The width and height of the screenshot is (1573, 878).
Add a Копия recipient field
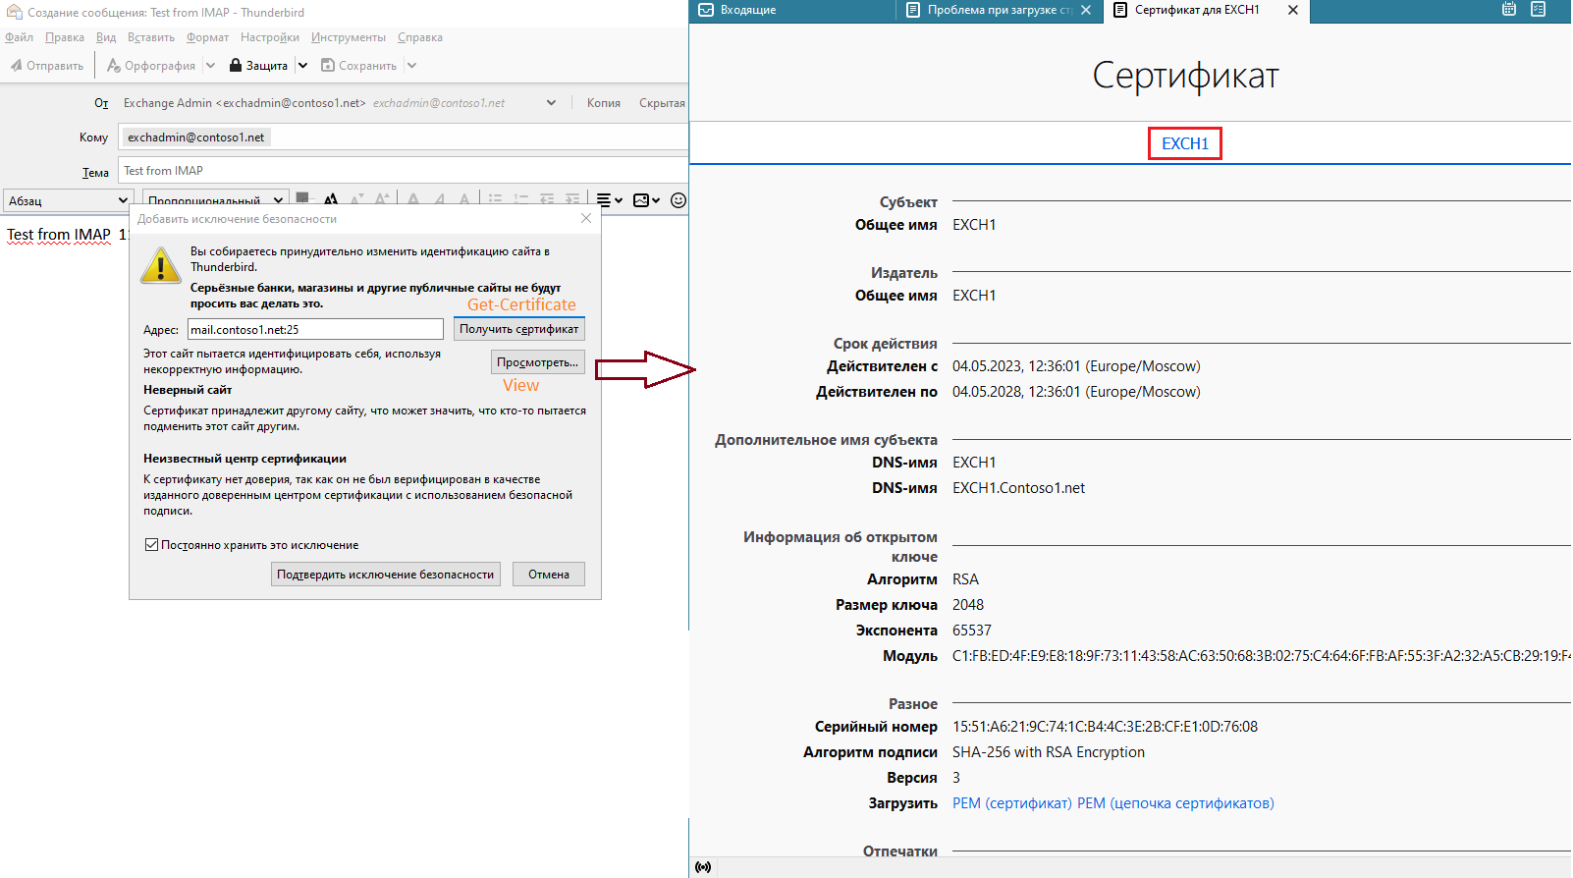pos(604,103)
